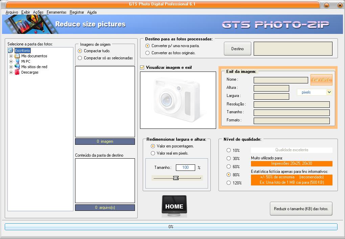Click the +/- 50% de economia text
Image resolution: width=345 pixels, height=239 pixels.
click(277, 177)
